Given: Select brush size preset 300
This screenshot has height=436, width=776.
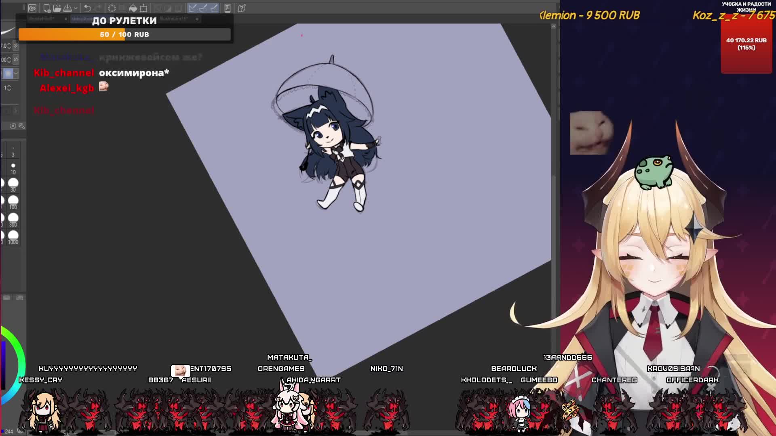Looking at the screenshot, I should pos(13,220).
